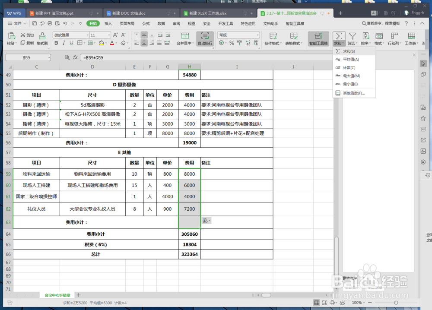Decrease font size with A- icon
Screen dimensions: 432x310
pos(123,35)
